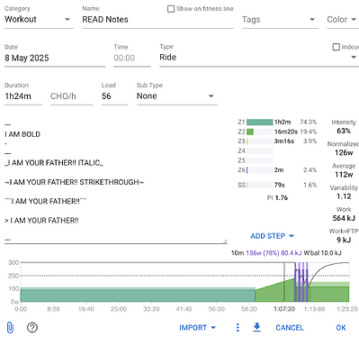Click the download workout icon
The height and width of the screenshot is (337, 359).
[x=256, y=327]
